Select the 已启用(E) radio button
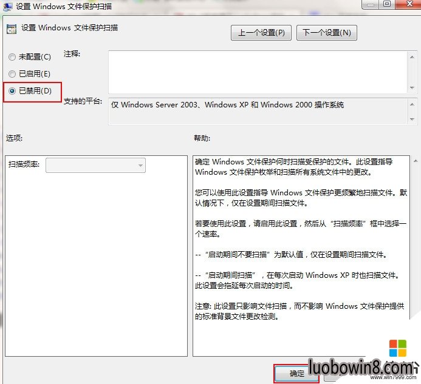This screenshot has height=384, width=421. click(x=12, y=74)
